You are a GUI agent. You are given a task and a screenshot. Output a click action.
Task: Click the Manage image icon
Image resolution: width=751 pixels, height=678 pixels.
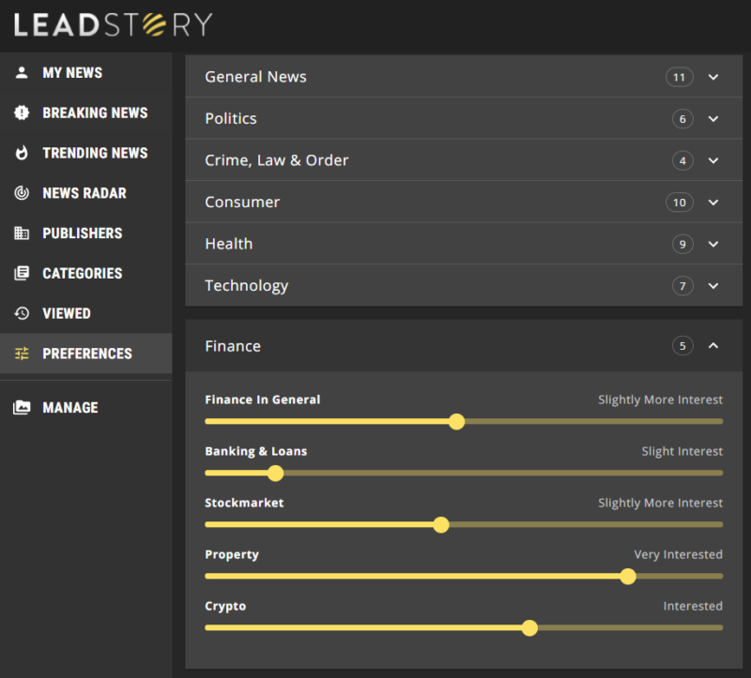click(x=23, y=408)
